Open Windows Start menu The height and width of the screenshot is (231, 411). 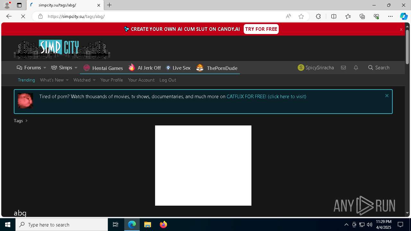click(x=8, y=225)
